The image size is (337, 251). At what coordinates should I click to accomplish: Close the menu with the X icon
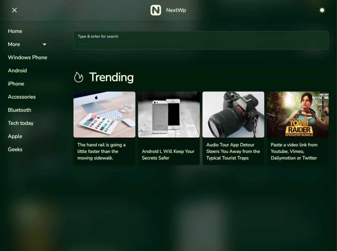[14, 10]
